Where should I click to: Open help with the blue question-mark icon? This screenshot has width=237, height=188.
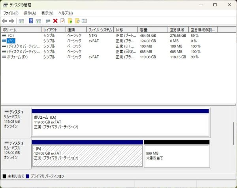point(31,21)
